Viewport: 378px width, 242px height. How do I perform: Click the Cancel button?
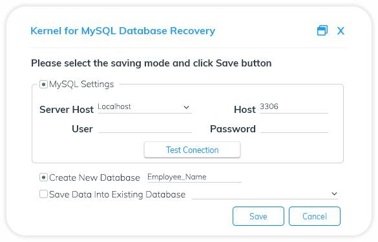coord(315,216)
